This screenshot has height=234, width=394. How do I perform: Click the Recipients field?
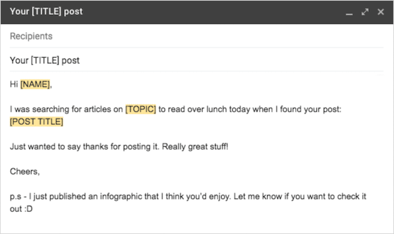click(x=196, y=36)
